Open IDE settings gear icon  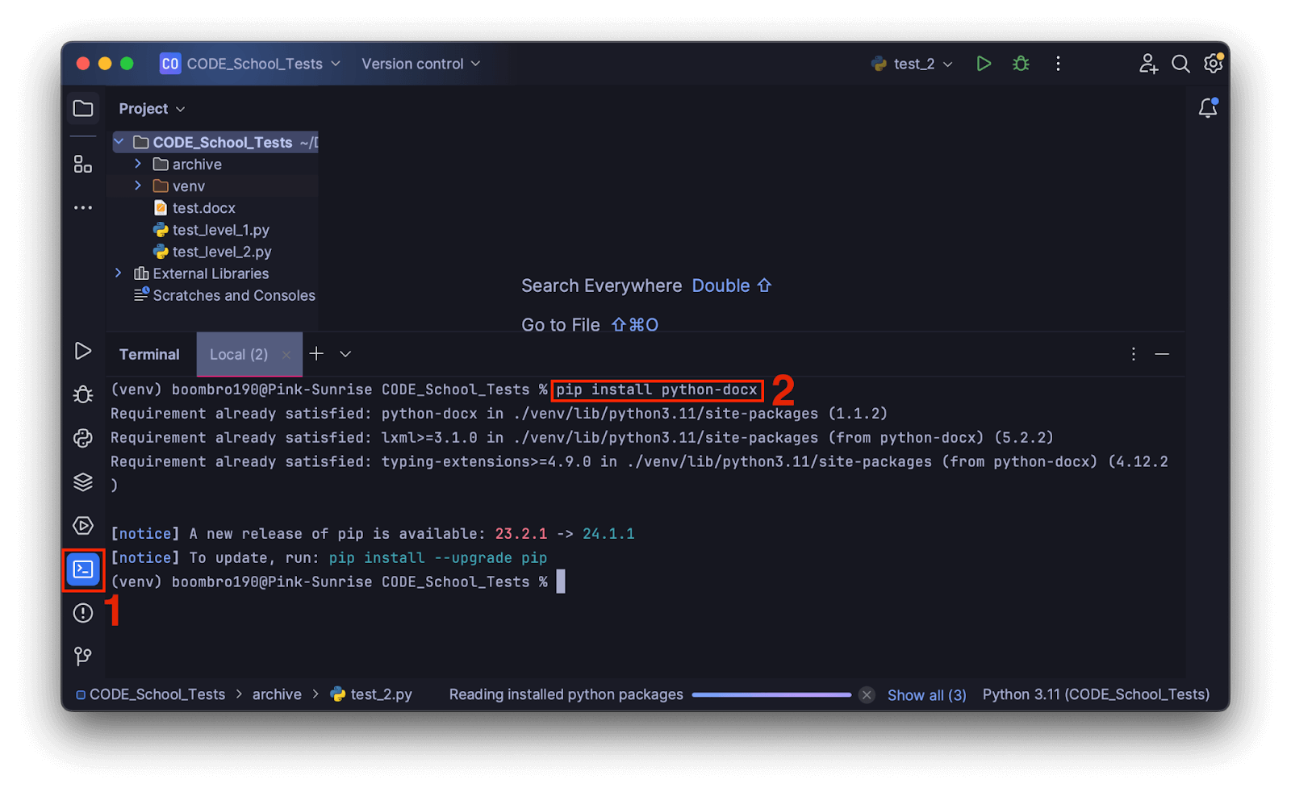point(1213,64)
